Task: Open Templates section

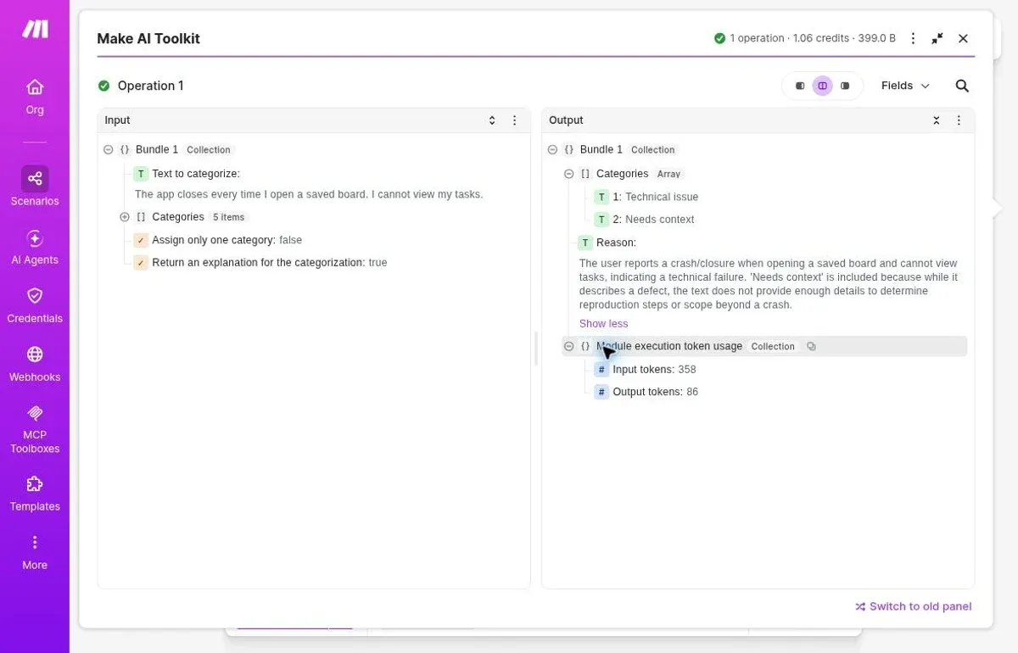Action: [35, 494]
